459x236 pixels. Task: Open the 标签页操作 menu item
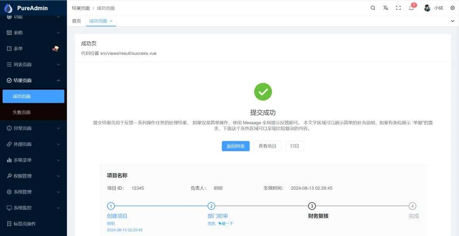pyautogui.click(x=34, y=224)
